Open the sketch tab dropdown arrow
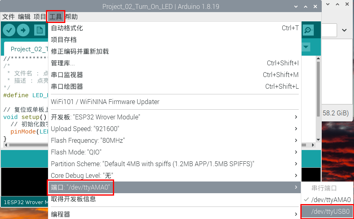The height and width of the screenshot is (219, 354). (x=306, y=47)
